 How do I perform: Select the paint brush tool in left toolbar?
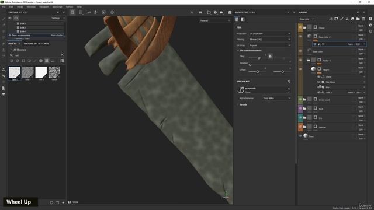click(4, 19)
